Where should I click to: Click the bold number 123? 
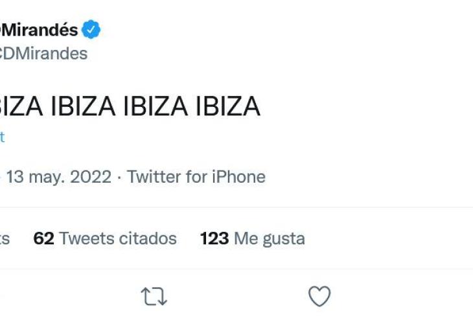(x=214, y=238)
